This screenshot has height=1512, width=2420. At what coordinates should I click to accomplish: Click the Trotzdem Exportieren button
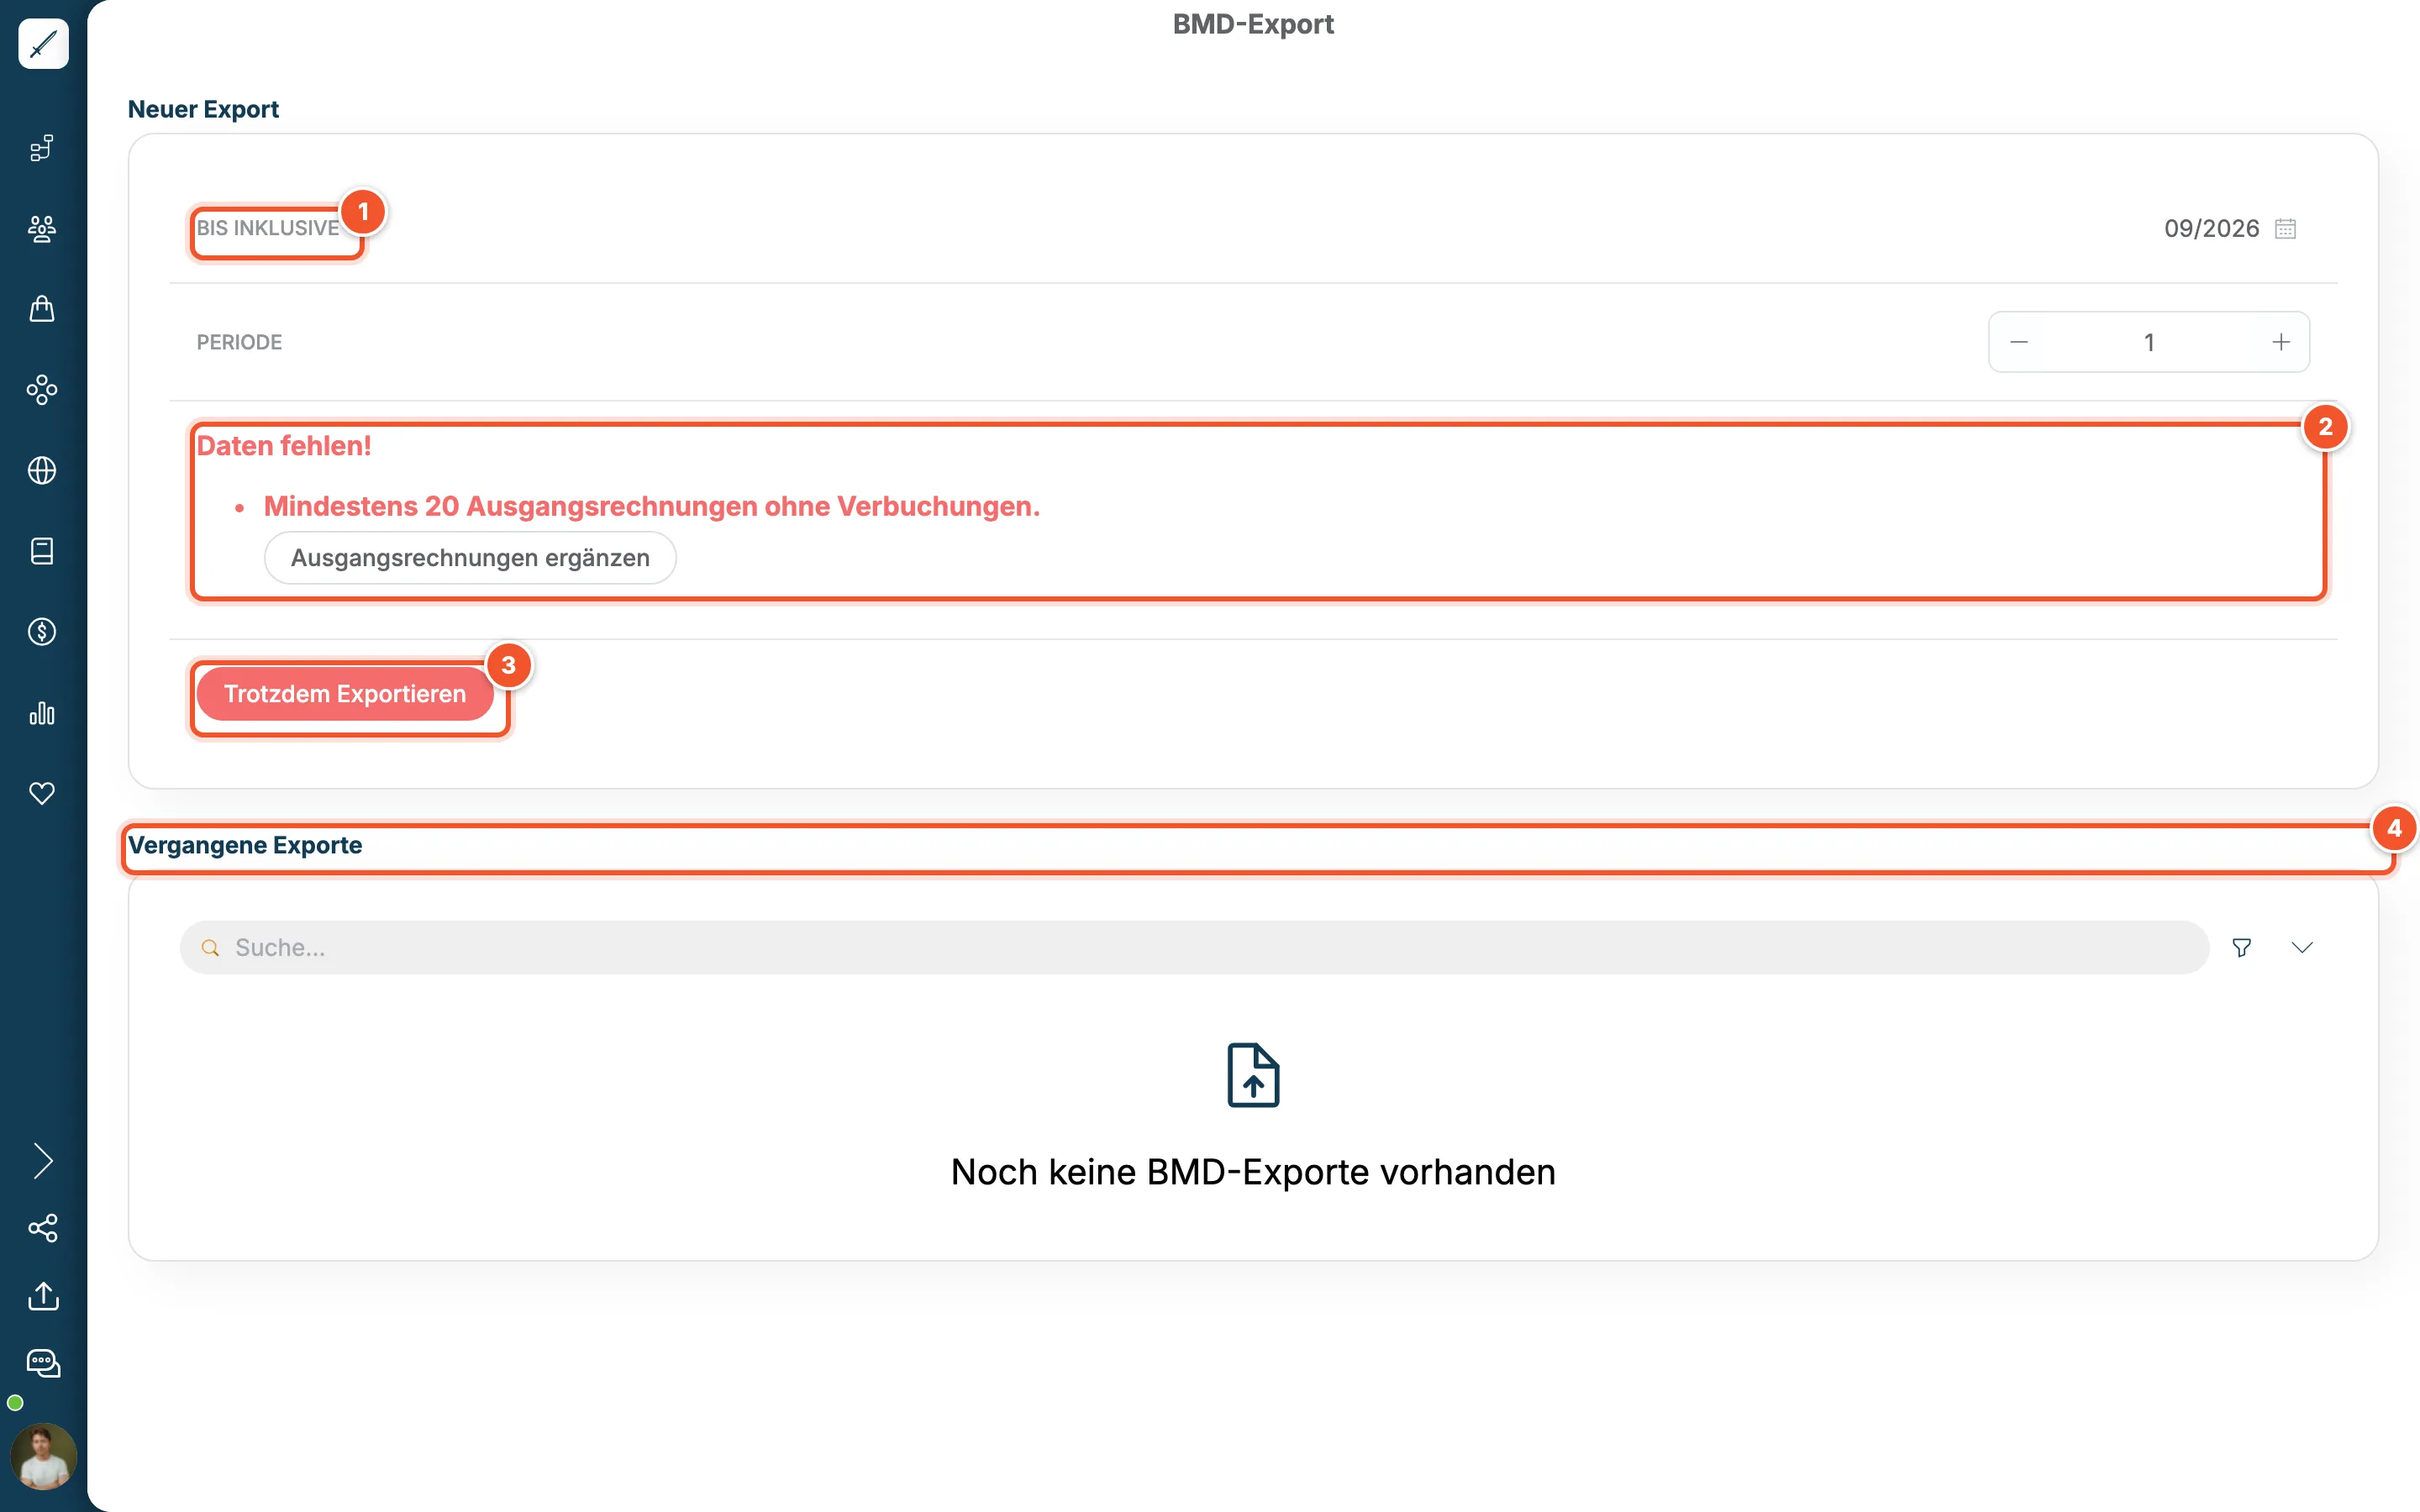(x=345, y=694)
